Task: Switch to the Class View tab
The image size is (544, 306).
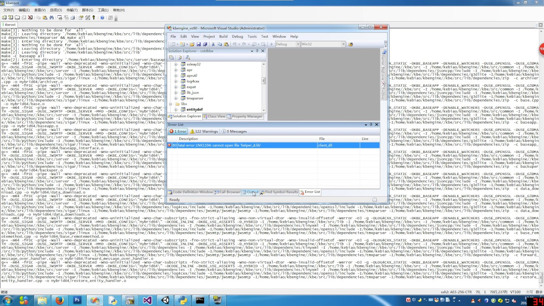Action: click(214, 116)
